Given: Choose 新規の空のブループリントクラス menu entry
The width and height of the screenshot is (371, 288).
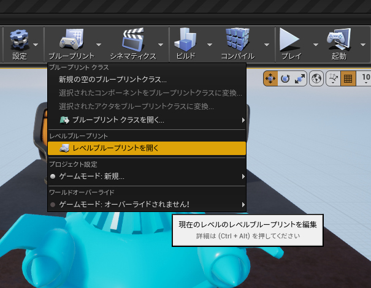Looking at the screenshot, I should [x=147, y=80].
